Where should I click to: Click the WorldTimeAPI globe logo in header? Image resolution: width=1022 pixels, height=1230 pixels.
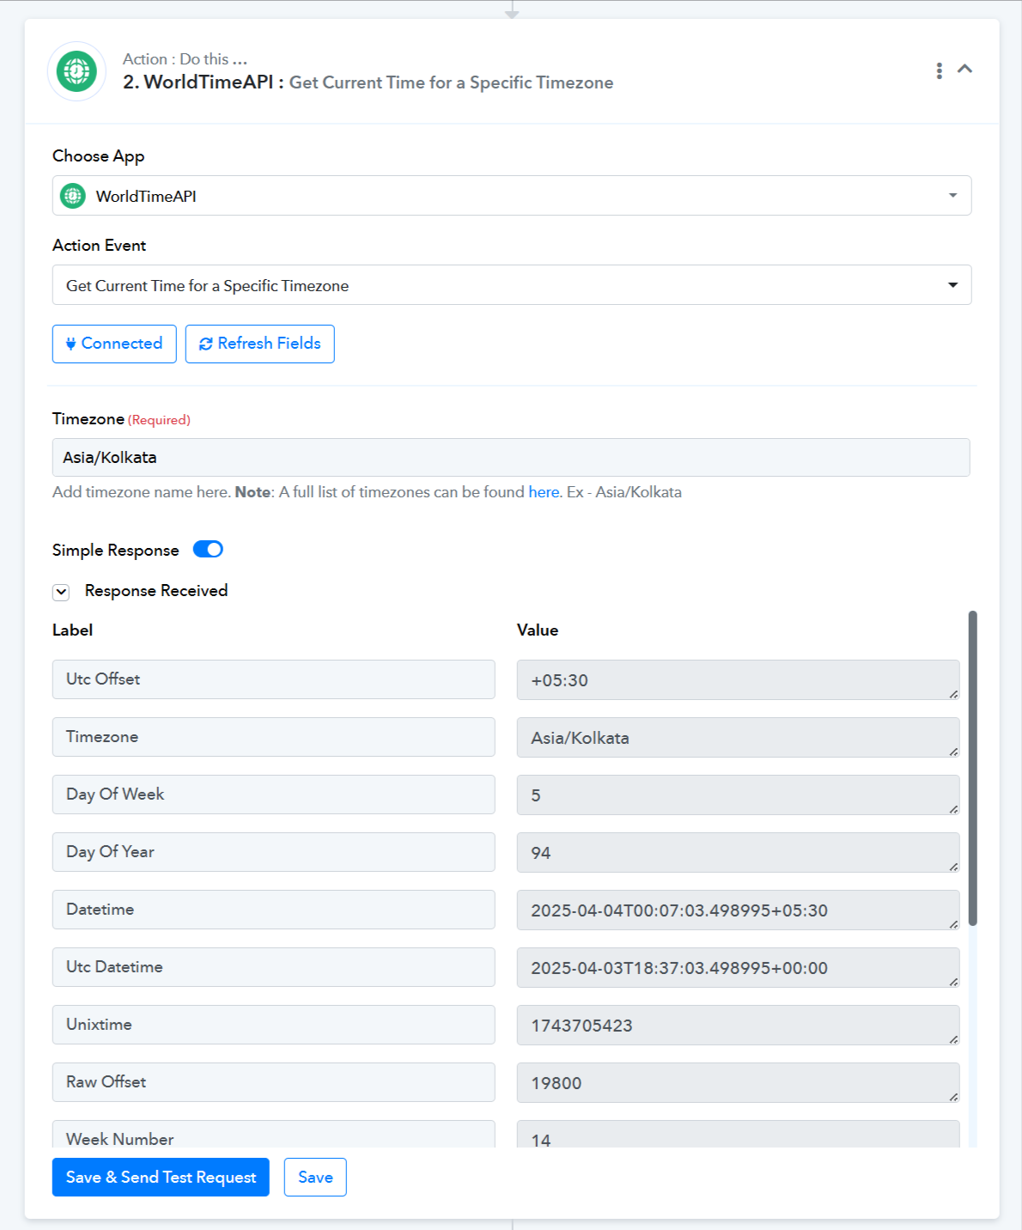click(76, 71)
